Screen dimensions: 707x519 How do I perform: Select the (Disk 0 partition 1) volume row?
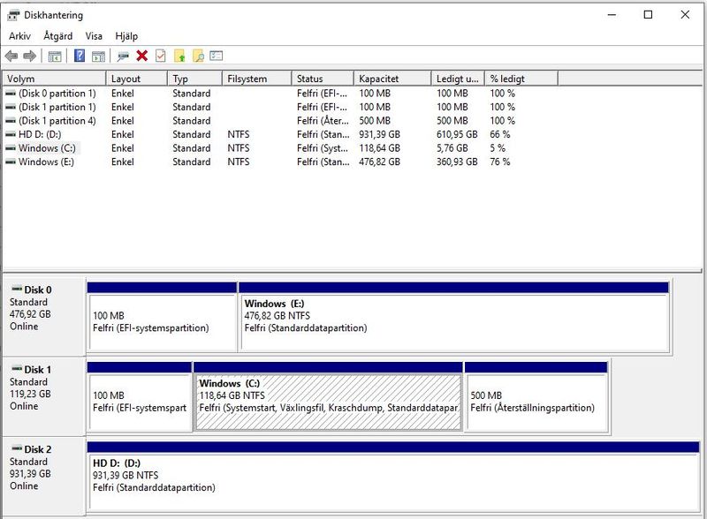[x=280, y=94]
